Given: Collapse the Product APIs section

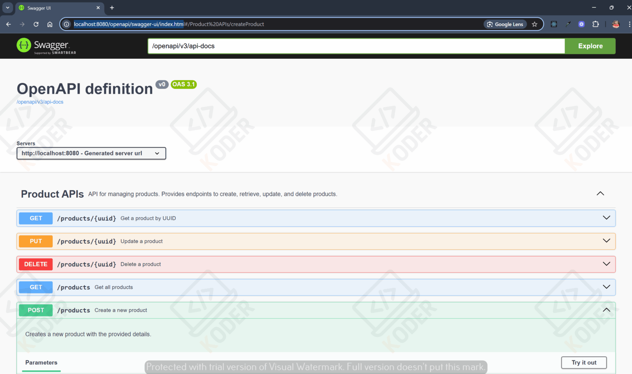Looking at the screenshot, I should point(600,194).
